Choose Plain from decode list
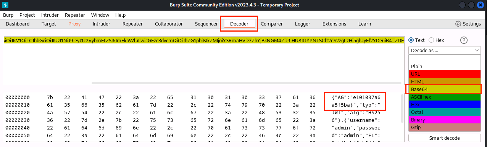This screenshot has width=487, height=147. (x=444, y=66)
